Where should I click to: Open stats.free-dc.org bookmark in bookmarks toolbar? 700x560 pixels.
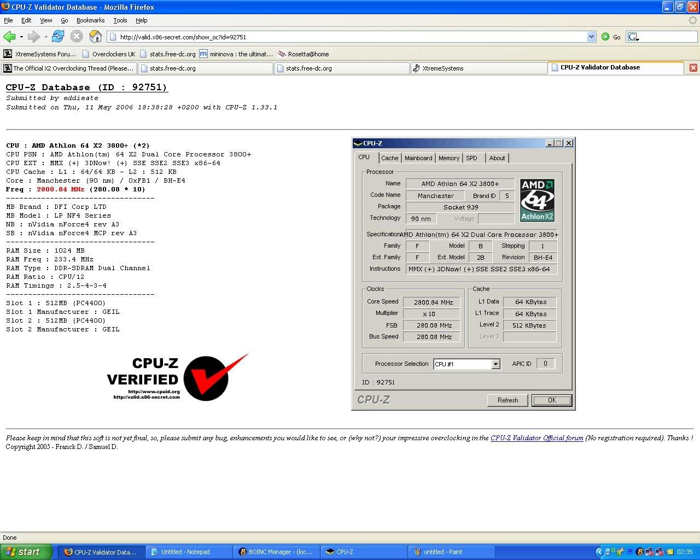click(x=168, y=54)
